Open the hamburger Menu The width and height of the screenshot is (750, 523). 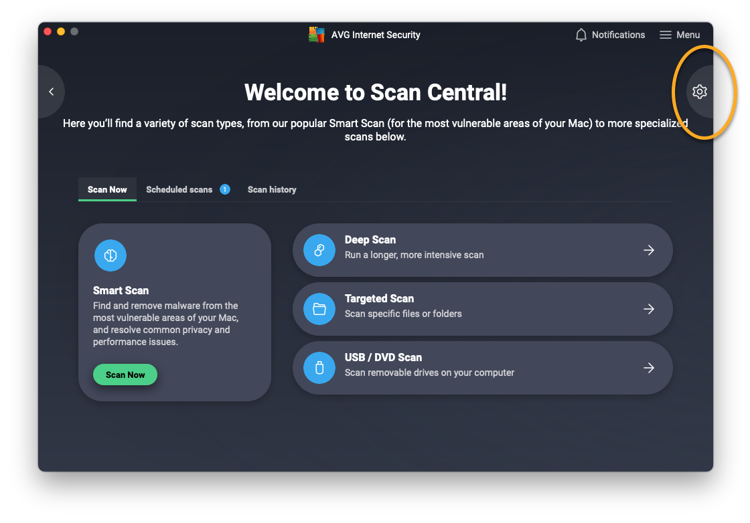tap(680, 35)
